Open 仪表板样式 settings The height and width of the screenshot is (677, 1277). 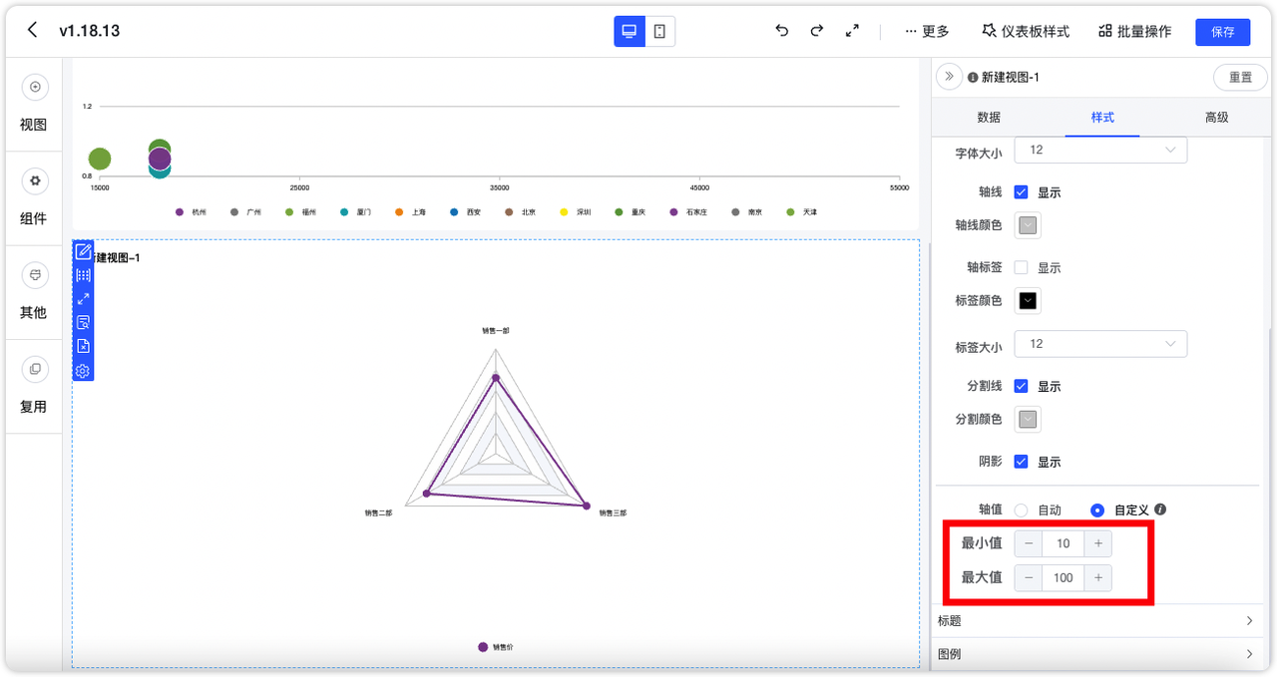1025,31
